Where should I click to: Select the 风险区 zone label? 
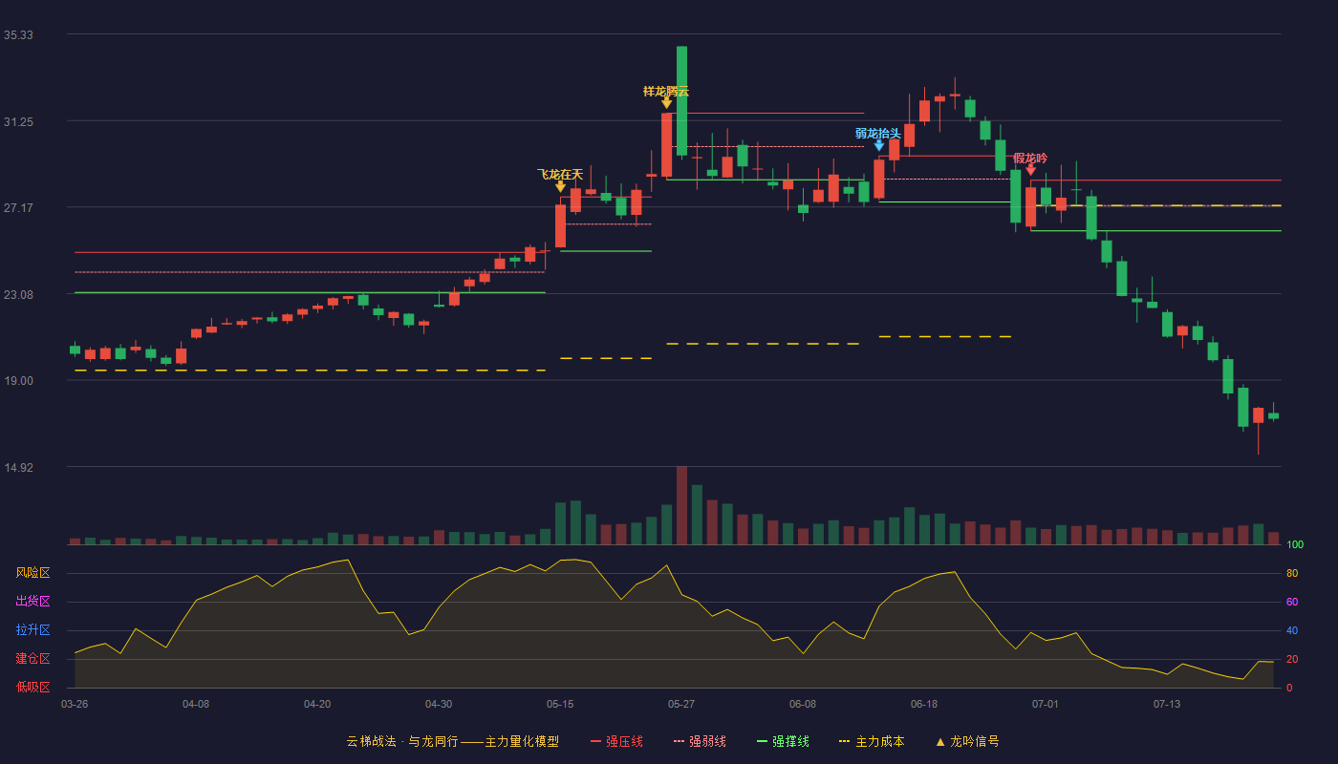click(32, 573)
